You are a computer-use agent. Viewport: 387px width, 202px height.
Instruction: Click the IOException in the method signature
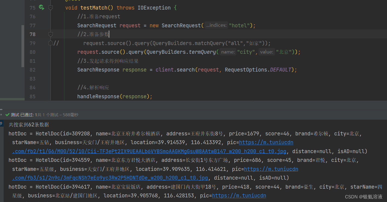coord(154,8)
